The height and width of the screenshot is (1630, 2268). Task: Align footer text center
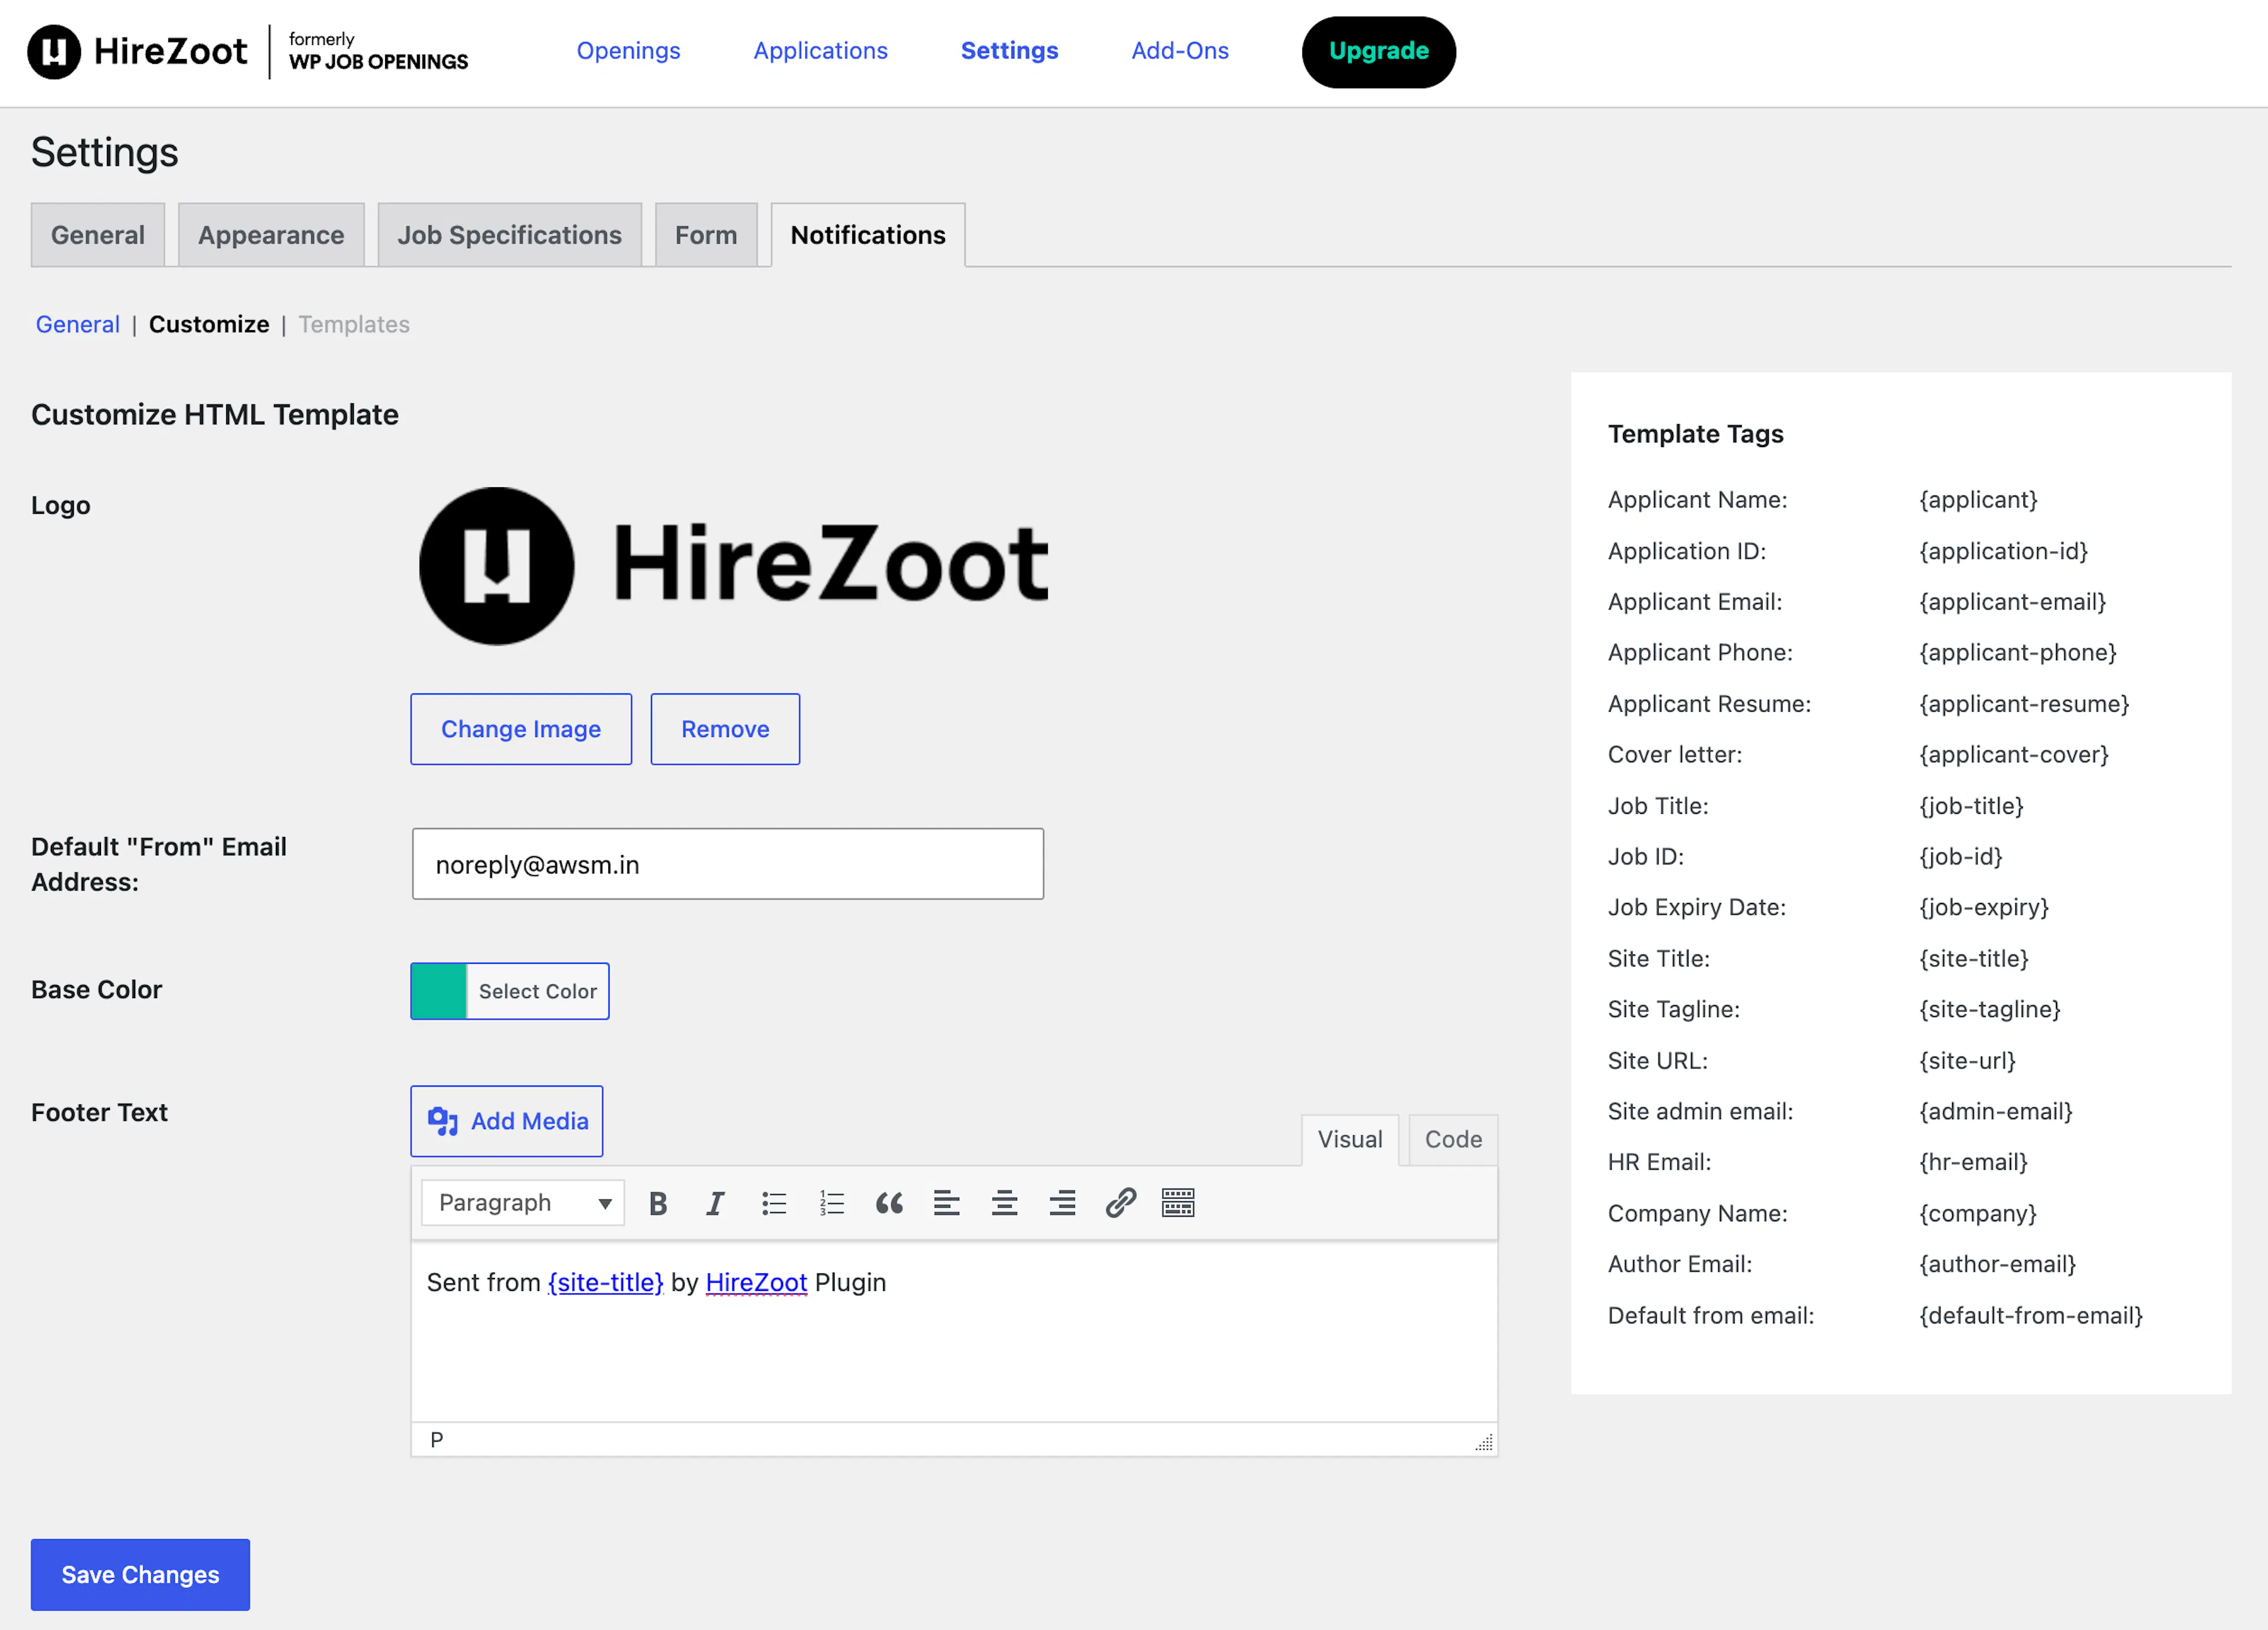tap(1004, 1203)
